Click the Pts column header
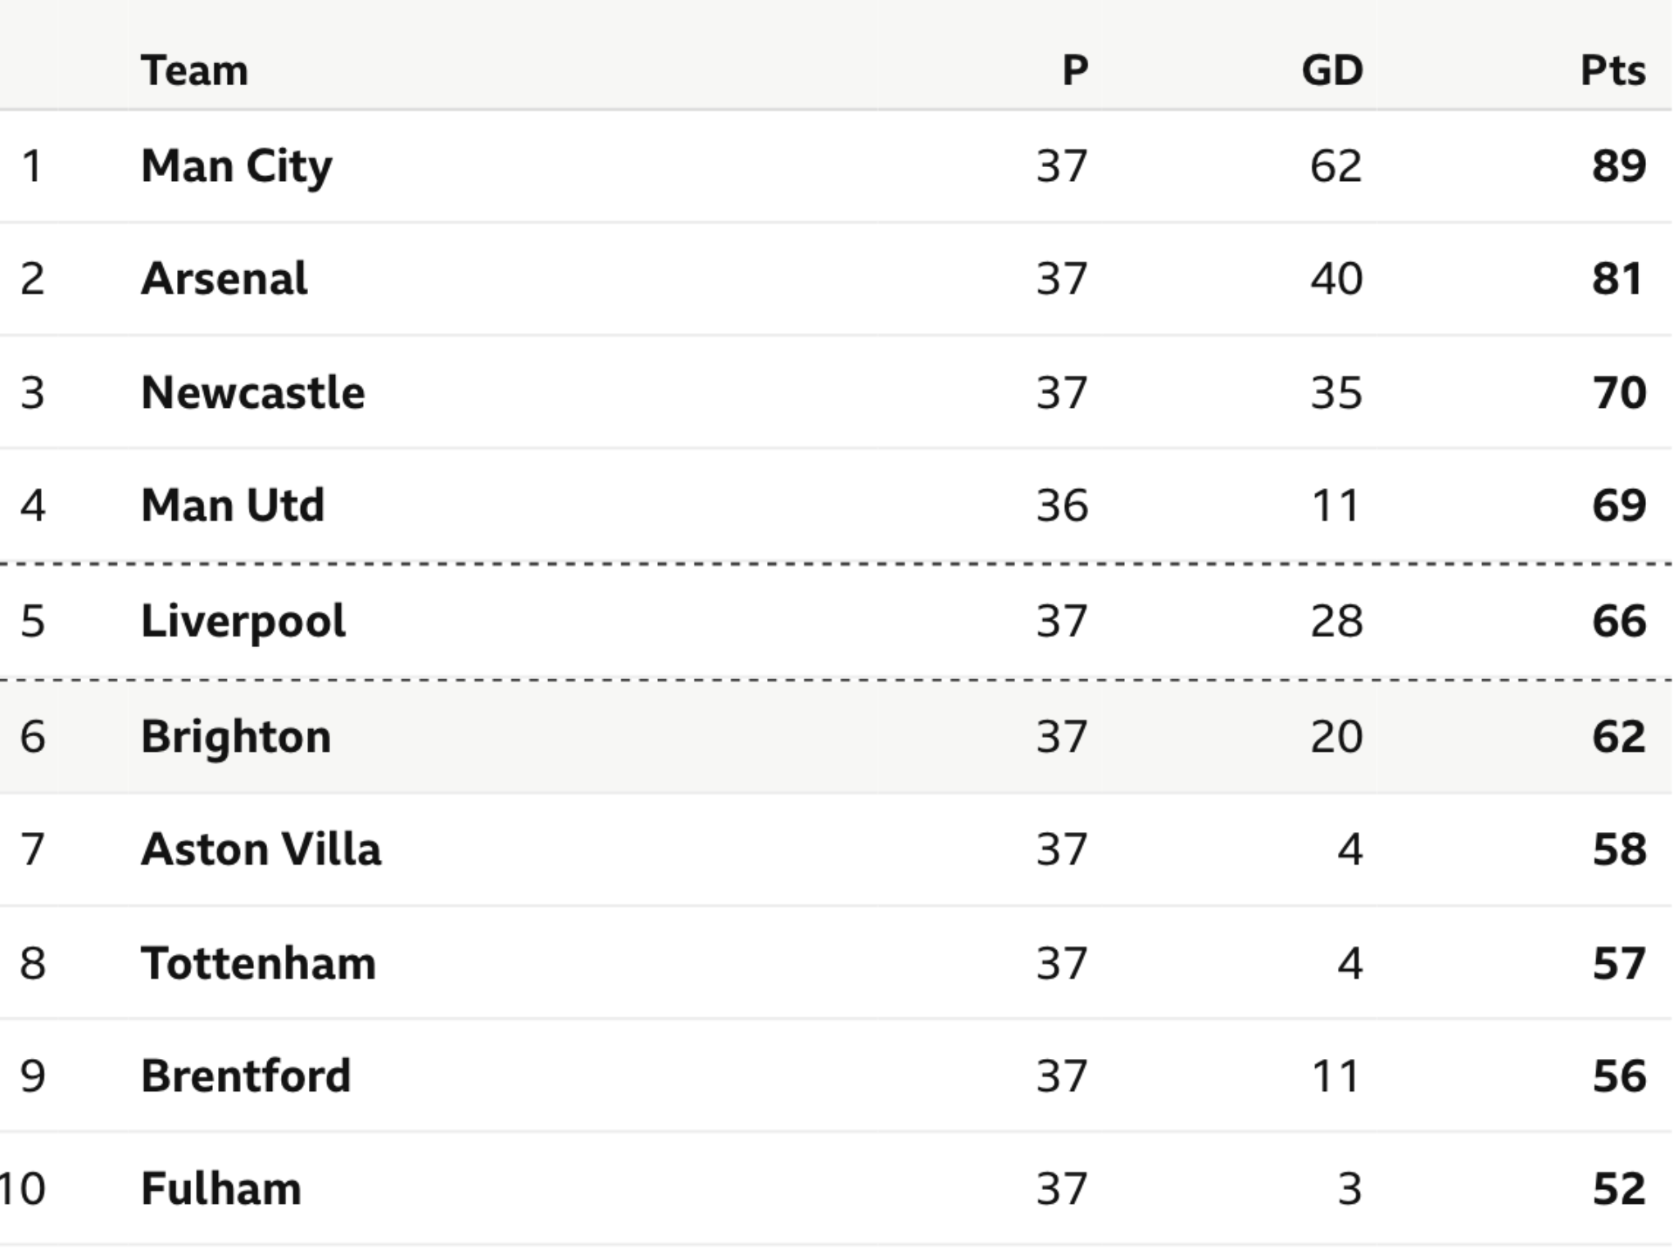 click(x=1612, y=70)
